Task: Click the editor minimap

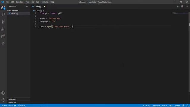Action: pyautogui.click(x=180, y=12)
